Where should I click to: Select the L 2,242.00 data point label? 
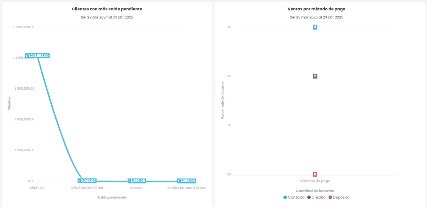point(87,181)
